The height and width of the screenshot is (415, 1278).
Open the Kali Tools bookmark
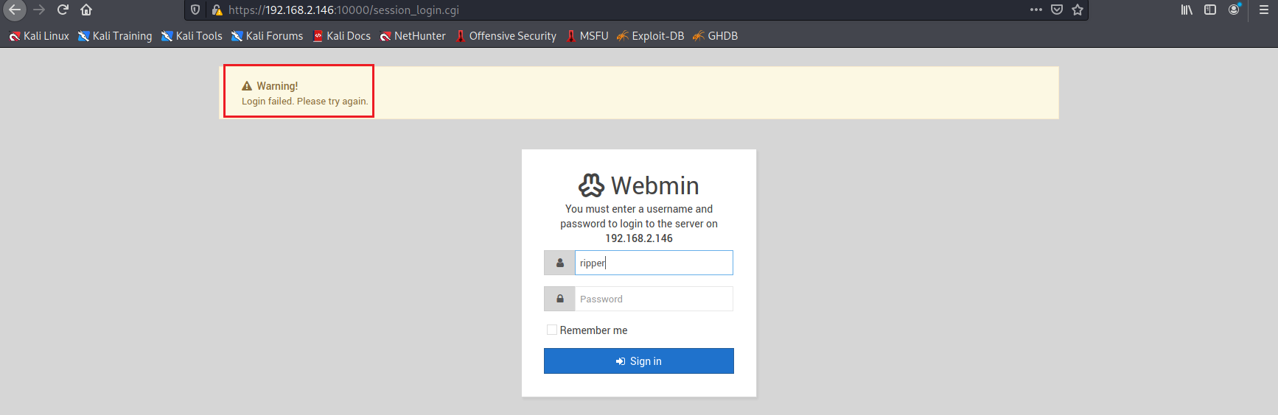[x=192, y=36]
